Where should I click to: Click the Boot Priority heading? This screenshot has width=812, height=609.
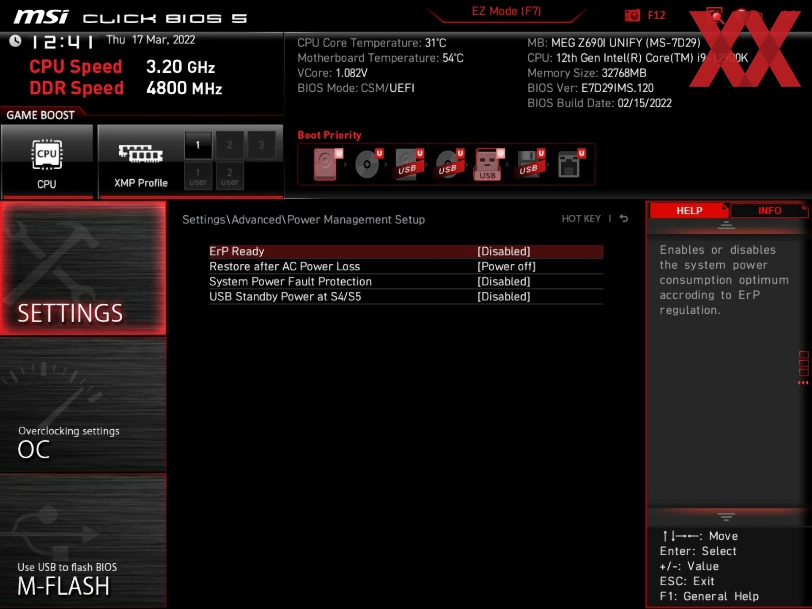tap(329, 135)
